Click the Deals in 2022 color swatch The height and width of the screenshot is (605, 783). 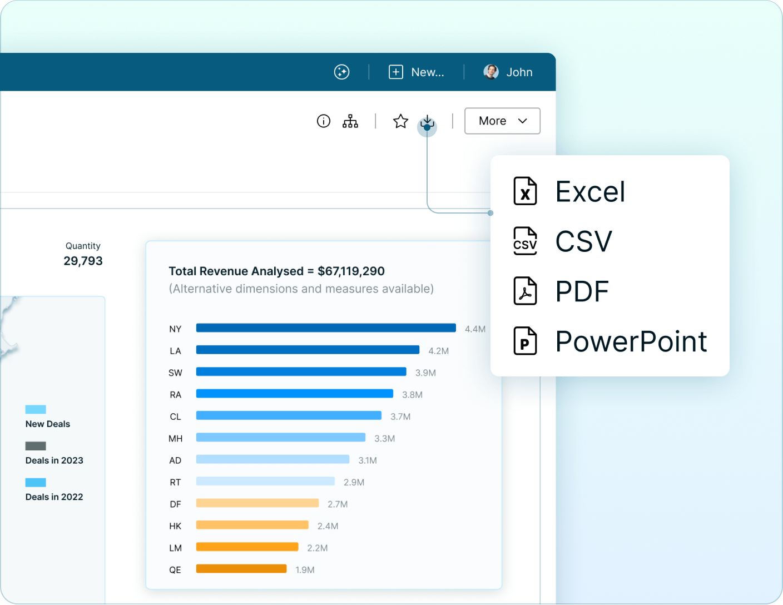pos(35,482)
